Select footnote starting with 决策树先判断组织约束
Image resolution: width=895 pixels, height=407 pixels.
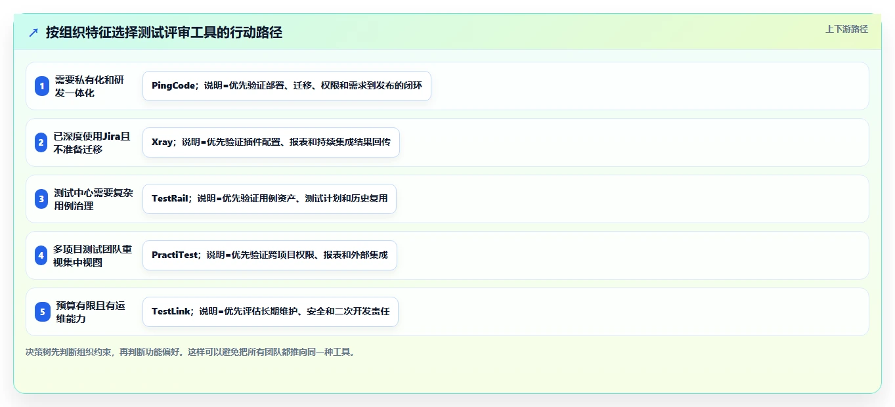(x=190, y=352)
